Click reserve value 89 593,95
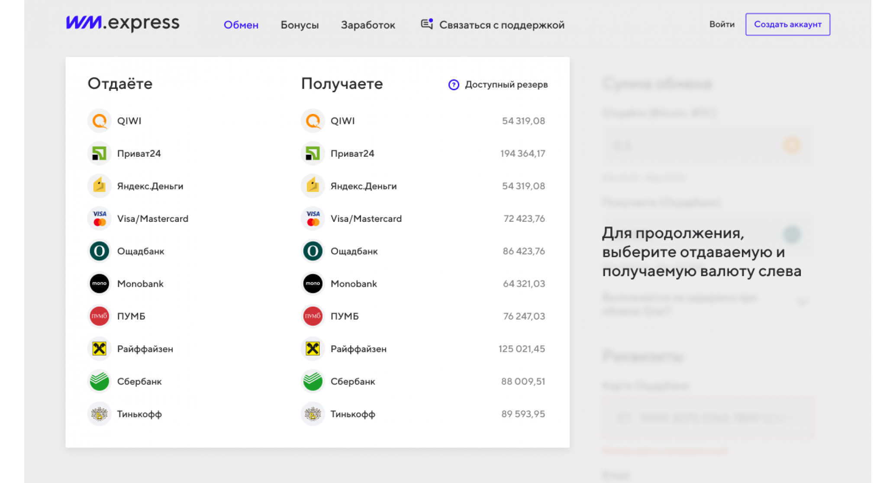The height and width of the screenshot is (483, 896). click(523, 414)
